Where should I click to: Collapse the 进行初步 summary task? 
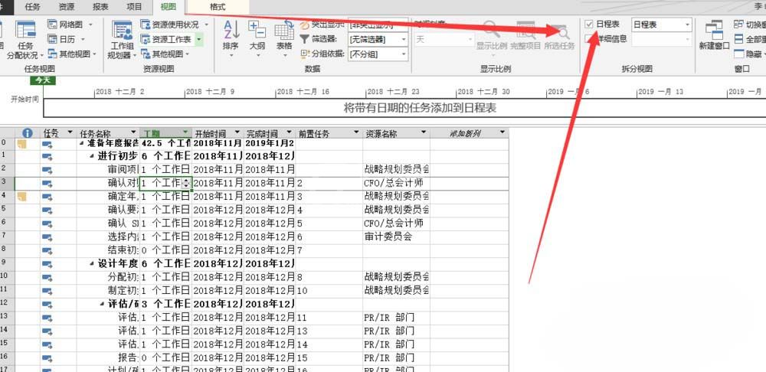point(93,156)
